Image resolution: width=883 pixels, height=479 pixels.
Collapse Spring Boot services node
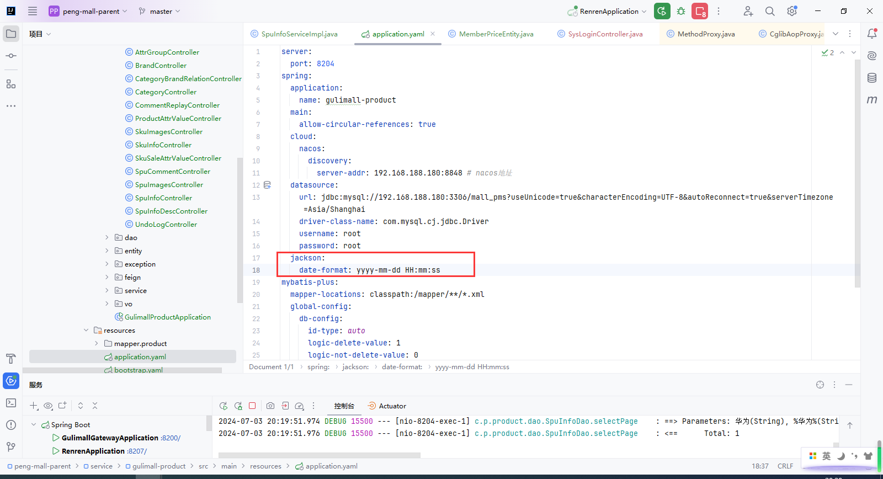pos(34,424)
